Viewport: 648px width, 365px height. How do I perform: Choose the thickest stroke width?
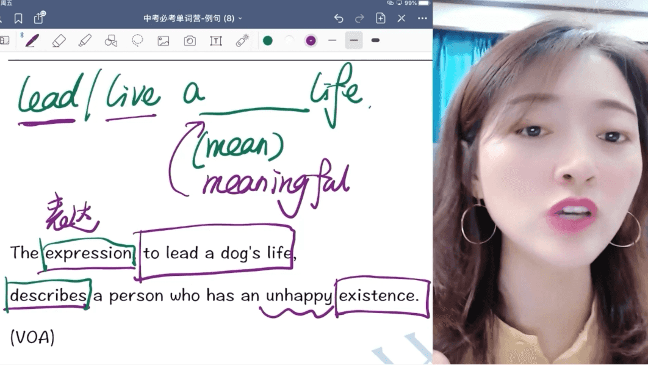tap(375, 41)
